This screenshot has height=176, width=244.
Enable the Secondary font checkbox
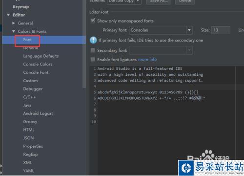tap(93, 50)
